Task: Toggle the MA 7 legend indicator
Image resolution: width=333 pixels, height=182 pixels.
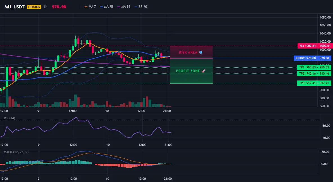Action: [x=90, y=7]
